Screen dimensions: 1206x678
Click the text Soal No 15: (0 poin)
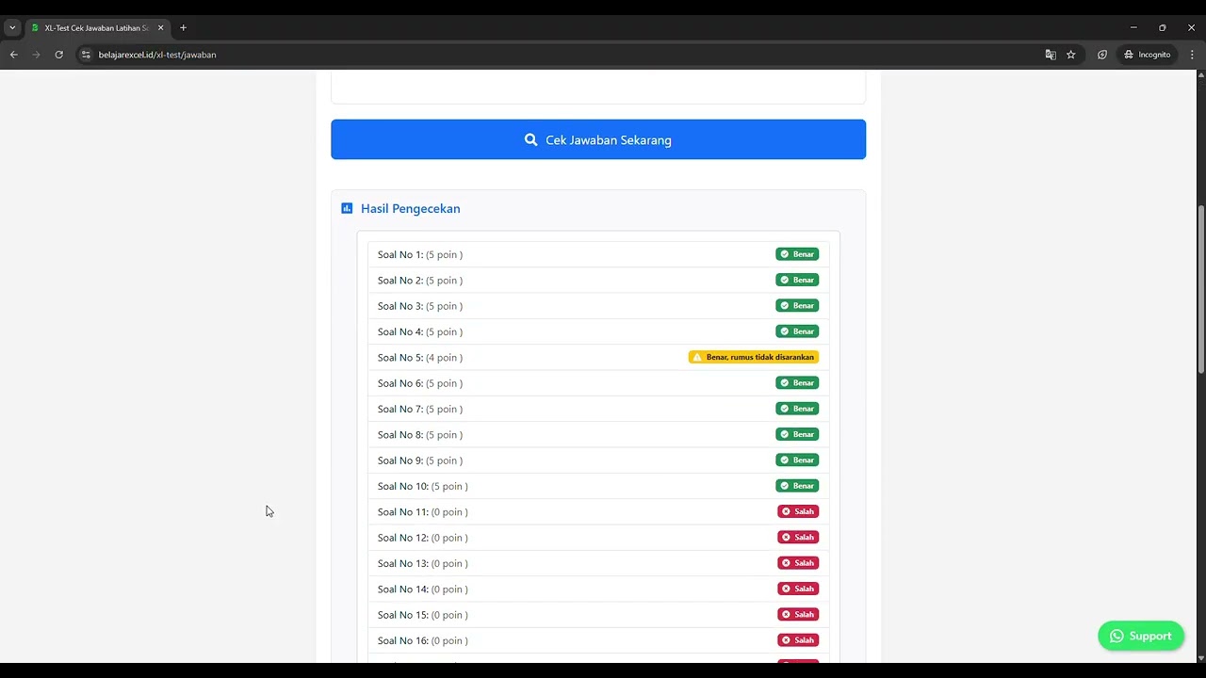[x=423, y=615]
